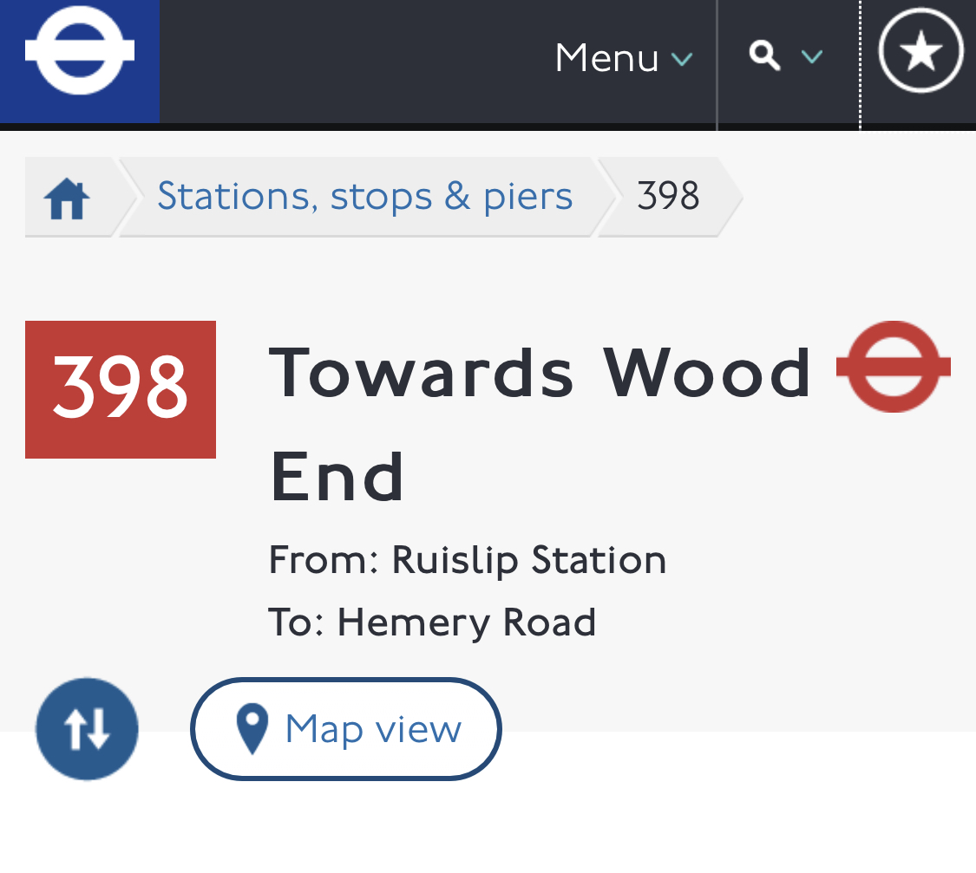Reverse route direction with arrows button

(x=87, y=729)
